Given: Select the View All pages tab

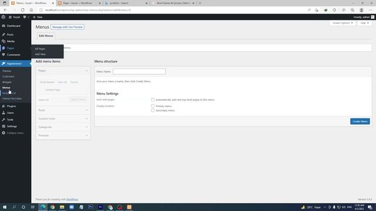Looking at the screenshot, I should pyautogui.click(x=62, y=82).
